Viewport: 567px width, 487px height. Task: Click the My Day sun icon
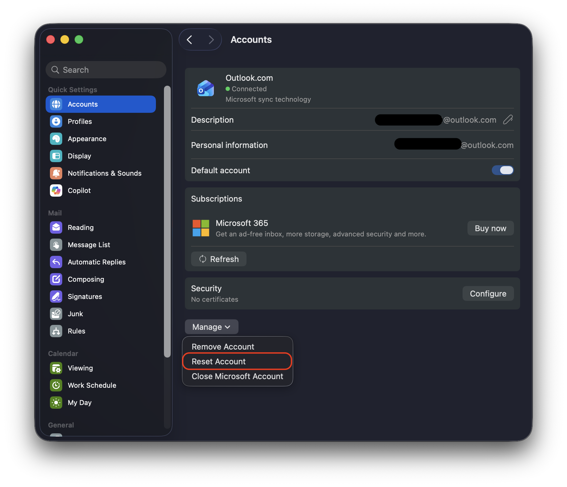click(x=56, y=403)
